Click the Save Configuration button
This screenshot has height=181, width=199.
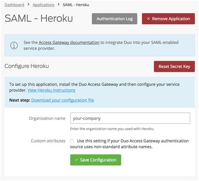coord(96,160)
